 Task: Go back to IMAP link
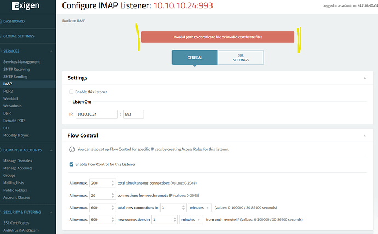point(82,20)
